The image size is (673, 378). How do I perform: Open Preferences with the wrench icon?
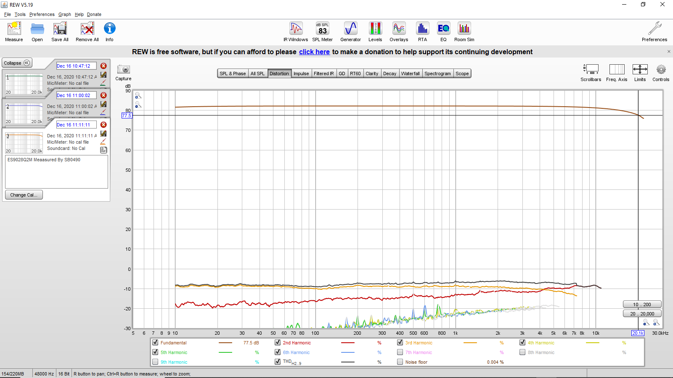coord(654,29)
